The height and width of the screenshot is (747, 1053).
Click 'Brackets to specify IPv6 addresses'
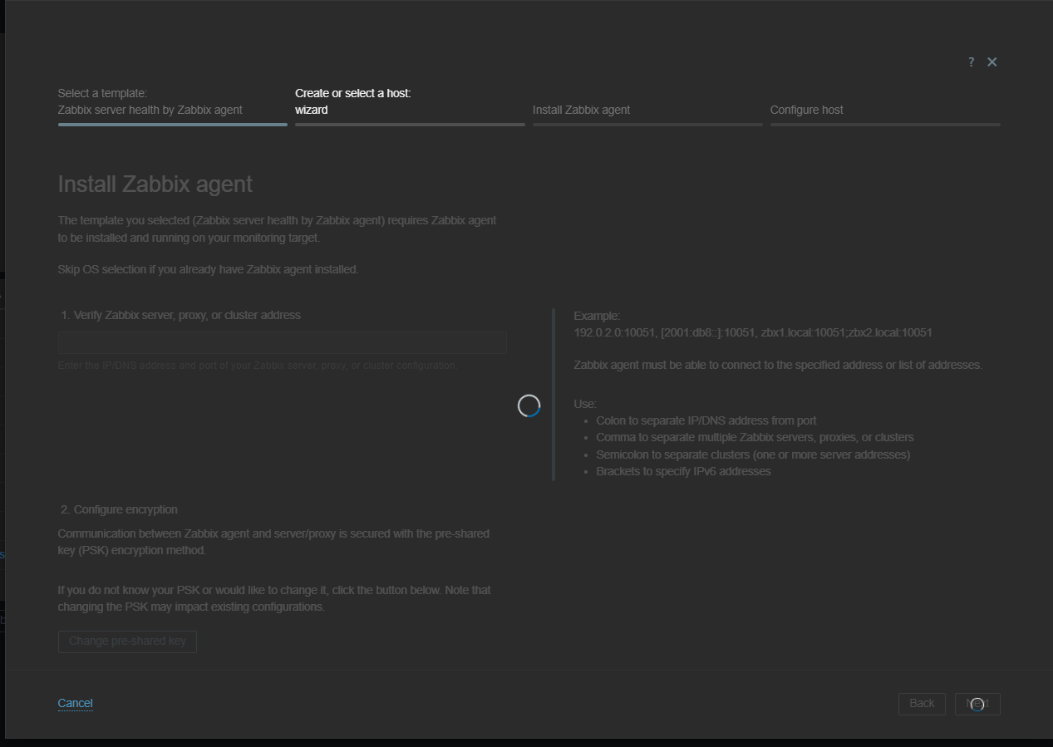pos(683,471)
